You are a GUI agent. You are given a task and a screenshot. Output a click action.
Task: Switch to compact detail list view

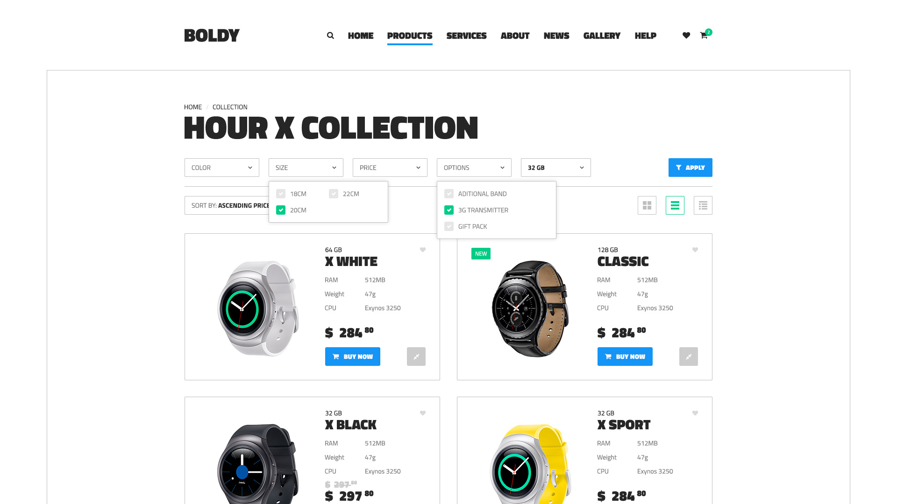[x=703, y=205]
